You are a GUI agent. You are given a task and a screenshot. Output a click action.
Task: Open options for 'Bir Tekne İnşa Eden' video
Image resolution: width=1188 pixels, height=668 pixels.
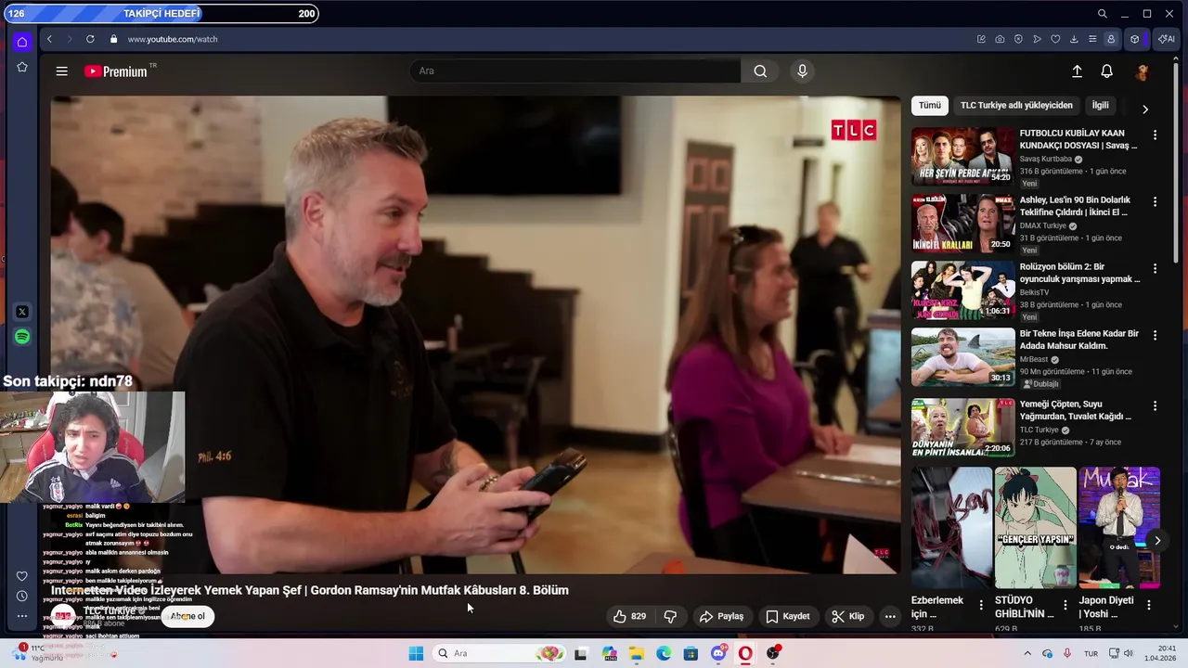coord(1155,335)
